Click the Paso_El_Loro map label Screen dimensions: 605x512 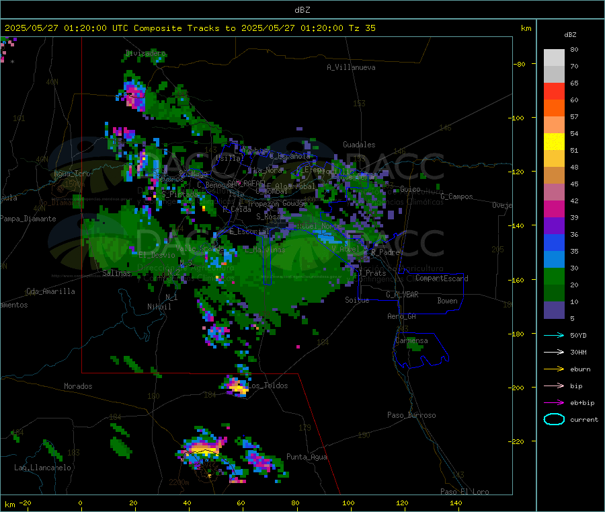[465, 492]
